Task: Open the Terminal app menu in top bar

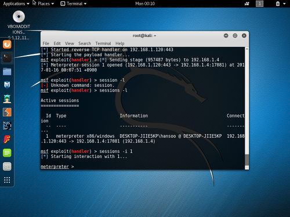Action: 74,3
